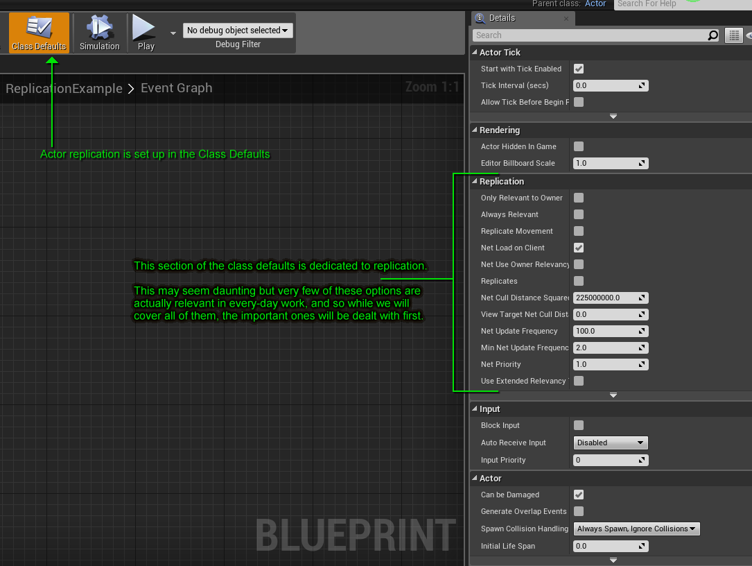The width and height of the screenshot is (752, 566).
Task: Open the Play options dropdown arrow
Action: click(173, 32)
